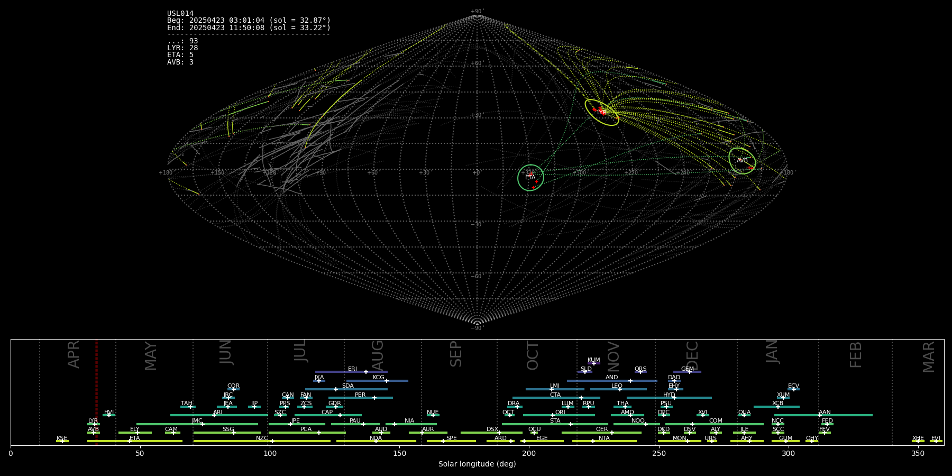952x476 pixels.
Task: Click the SDA shower bar in timeline
Action: click(x=346, y=389)
